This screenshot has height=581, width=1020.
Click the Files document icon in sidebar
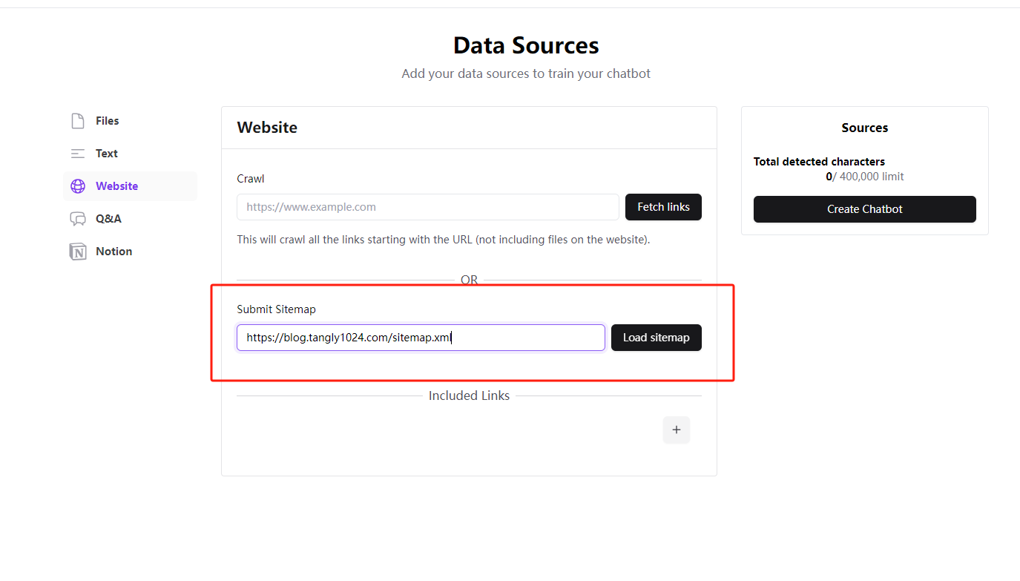(x=78, y=121)
